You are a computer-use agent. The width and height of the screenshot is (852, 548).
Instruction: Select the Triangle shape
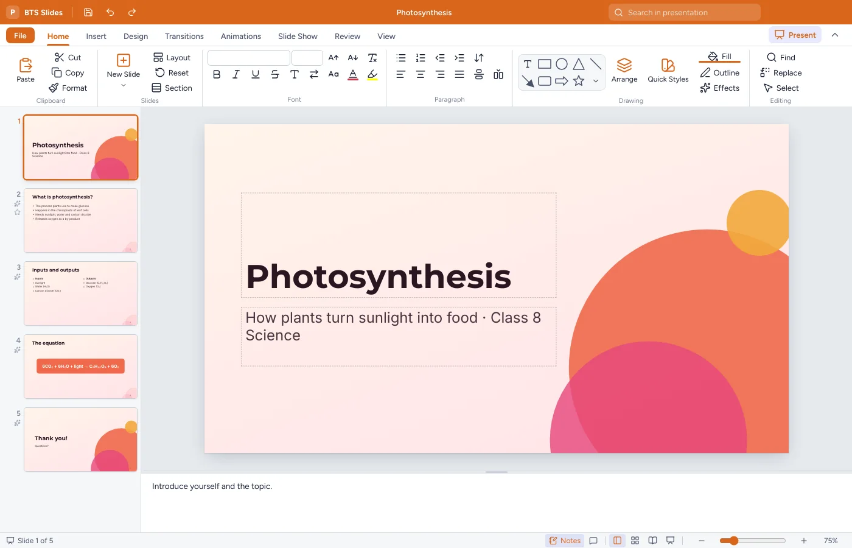pos(579,64)
